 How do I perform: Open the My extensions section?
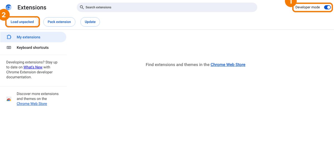(x=33, y=37)
